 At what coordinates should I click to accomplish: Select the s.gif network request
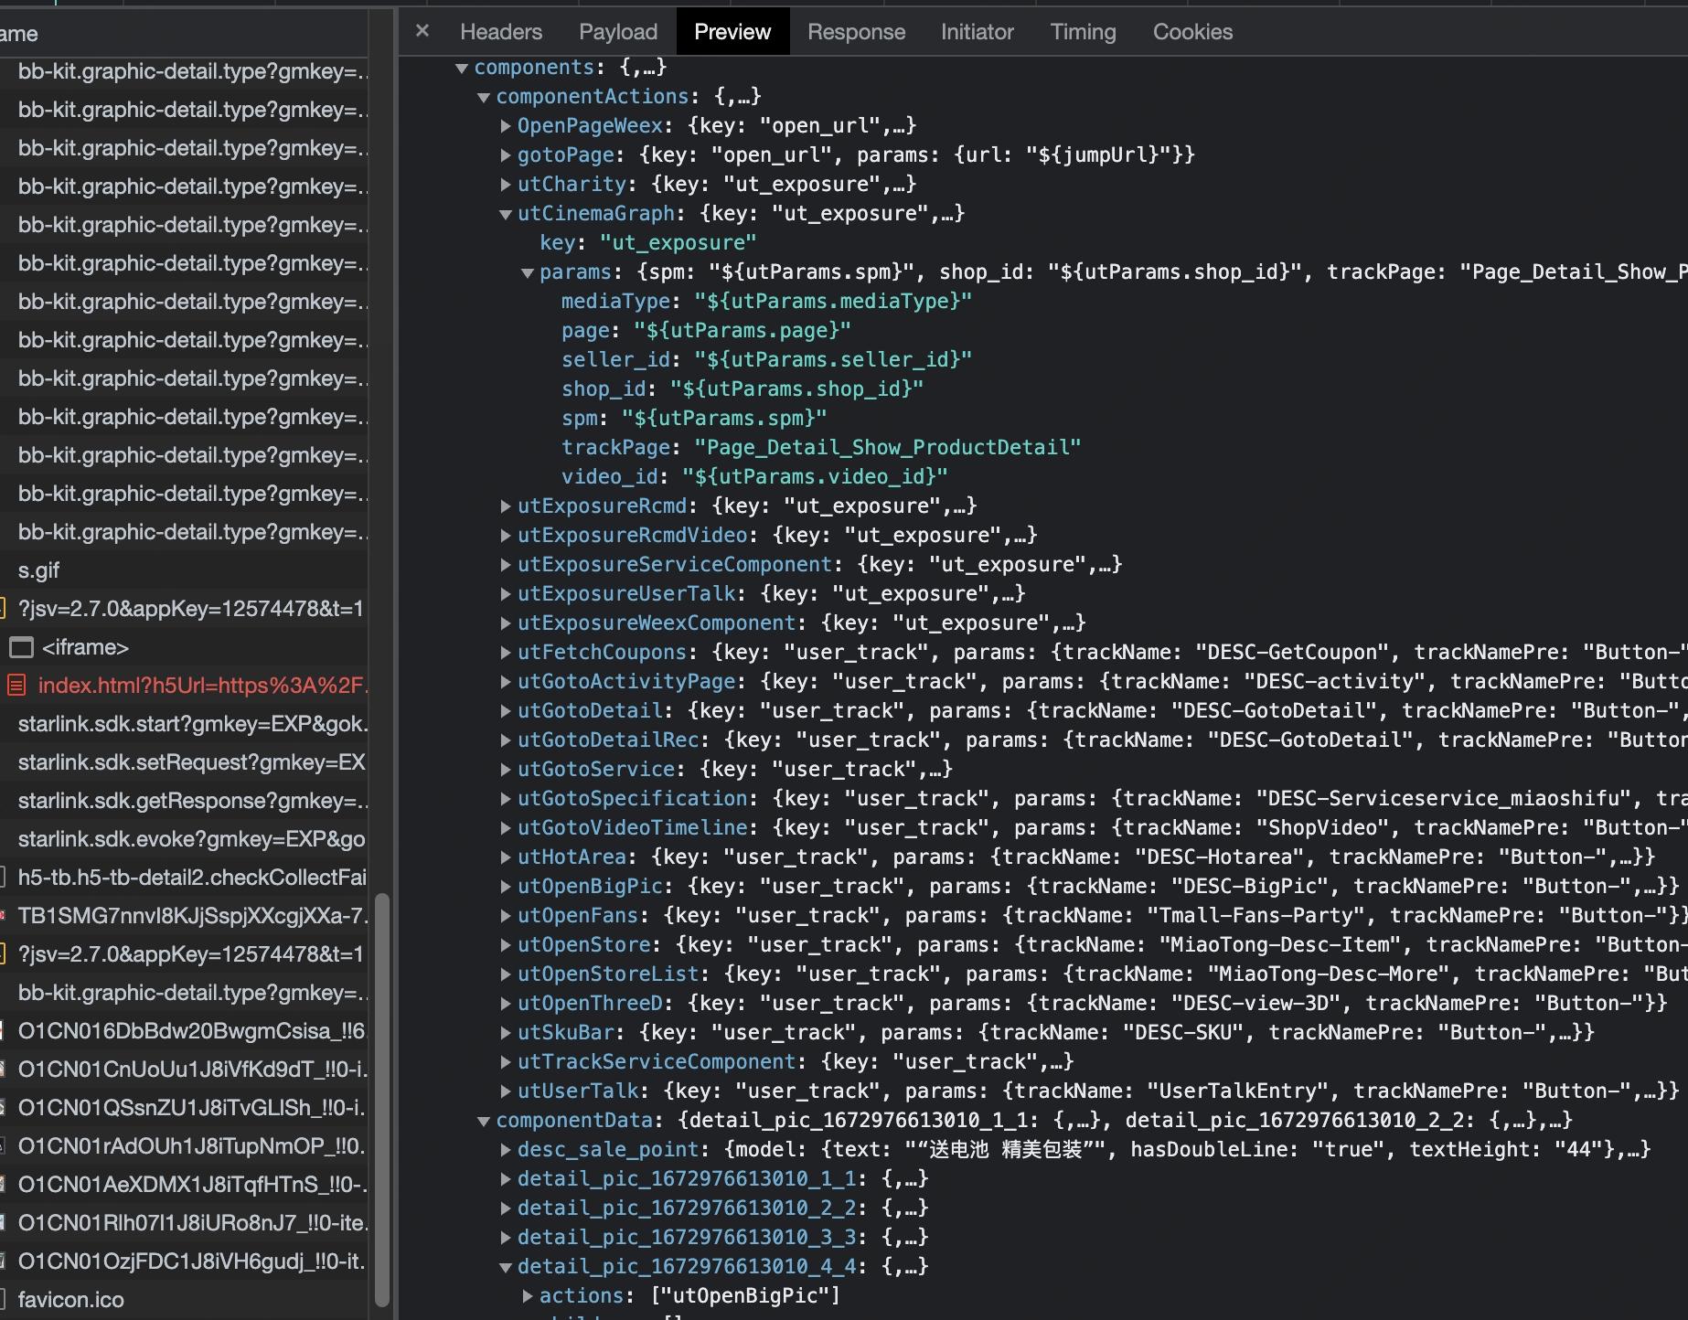click(x=38, y=570)
